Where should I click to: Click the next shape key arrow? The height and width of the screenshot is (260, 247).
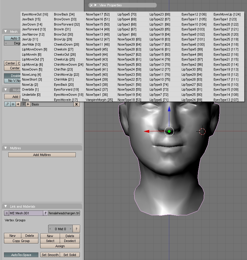point(28,104)
